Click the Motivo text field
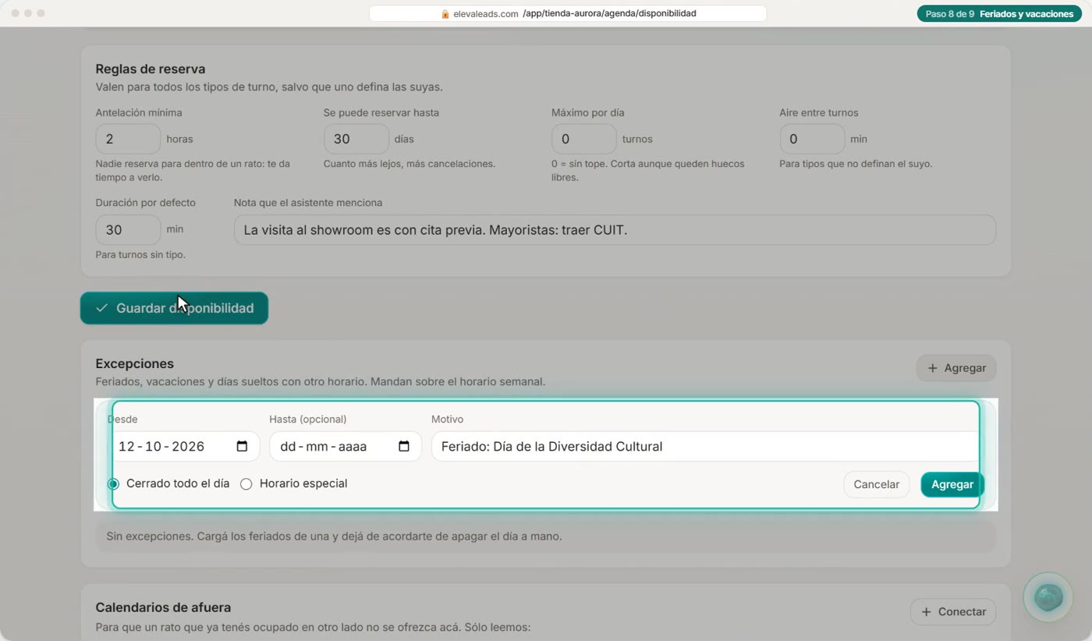The width and height of the screenshot is (1092, 641). click(x=705, y=447)
